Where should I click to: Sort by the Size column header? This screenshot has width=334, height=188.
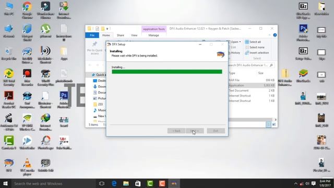[261, 73]
